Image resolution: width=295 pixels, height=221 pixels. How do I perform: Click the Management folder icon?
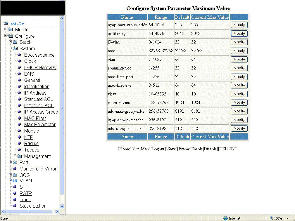[20, 156]
